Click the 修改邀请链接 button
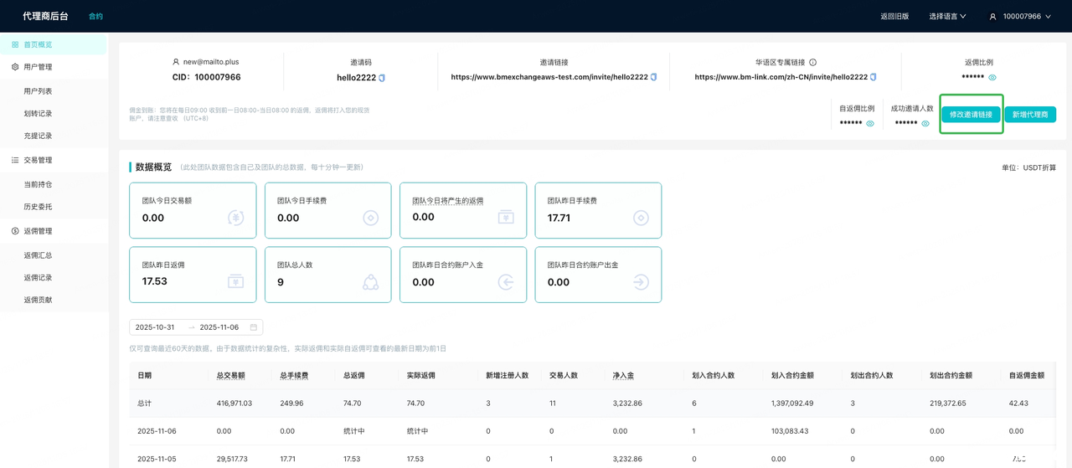The height and width of the screenshot is (468, 1072). tap(971, 115)
